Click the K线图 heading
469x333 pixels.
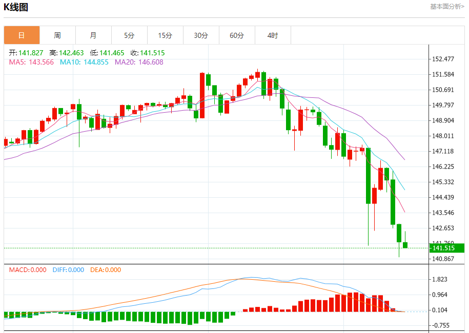point(16,7)
